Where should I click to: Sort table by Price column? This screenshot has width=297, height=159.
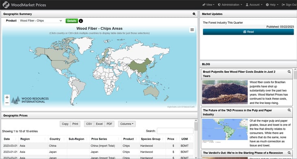173,139
